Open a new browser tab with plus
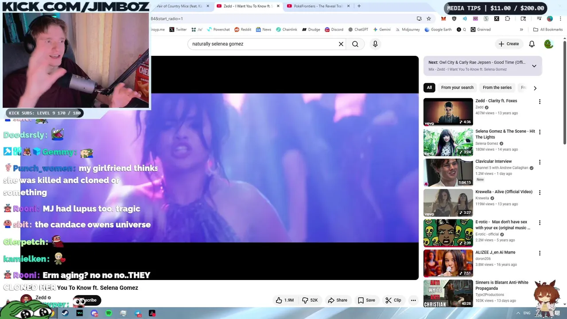The height and width of the screenshot is (319, 567). (359, 6)
